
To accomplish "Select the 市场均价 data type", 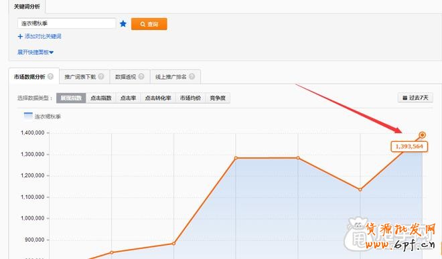I will point(191,98).
